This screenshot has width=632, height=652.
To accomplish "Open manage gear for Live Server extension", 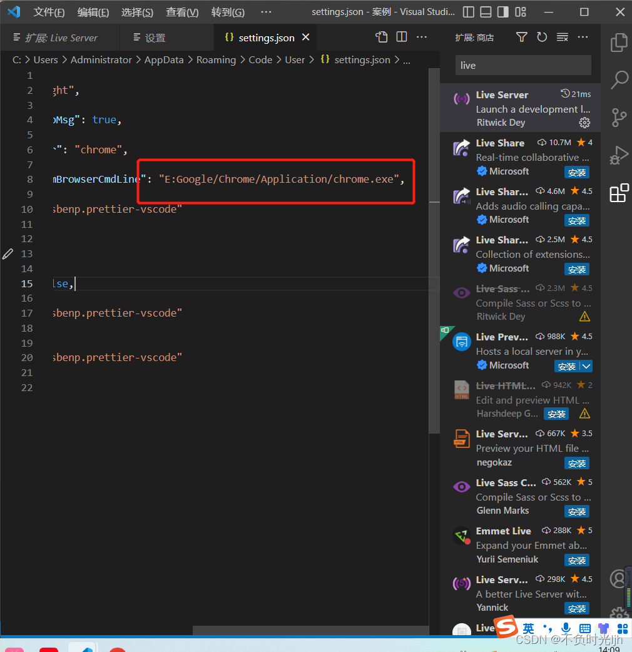I will point(584,123).
